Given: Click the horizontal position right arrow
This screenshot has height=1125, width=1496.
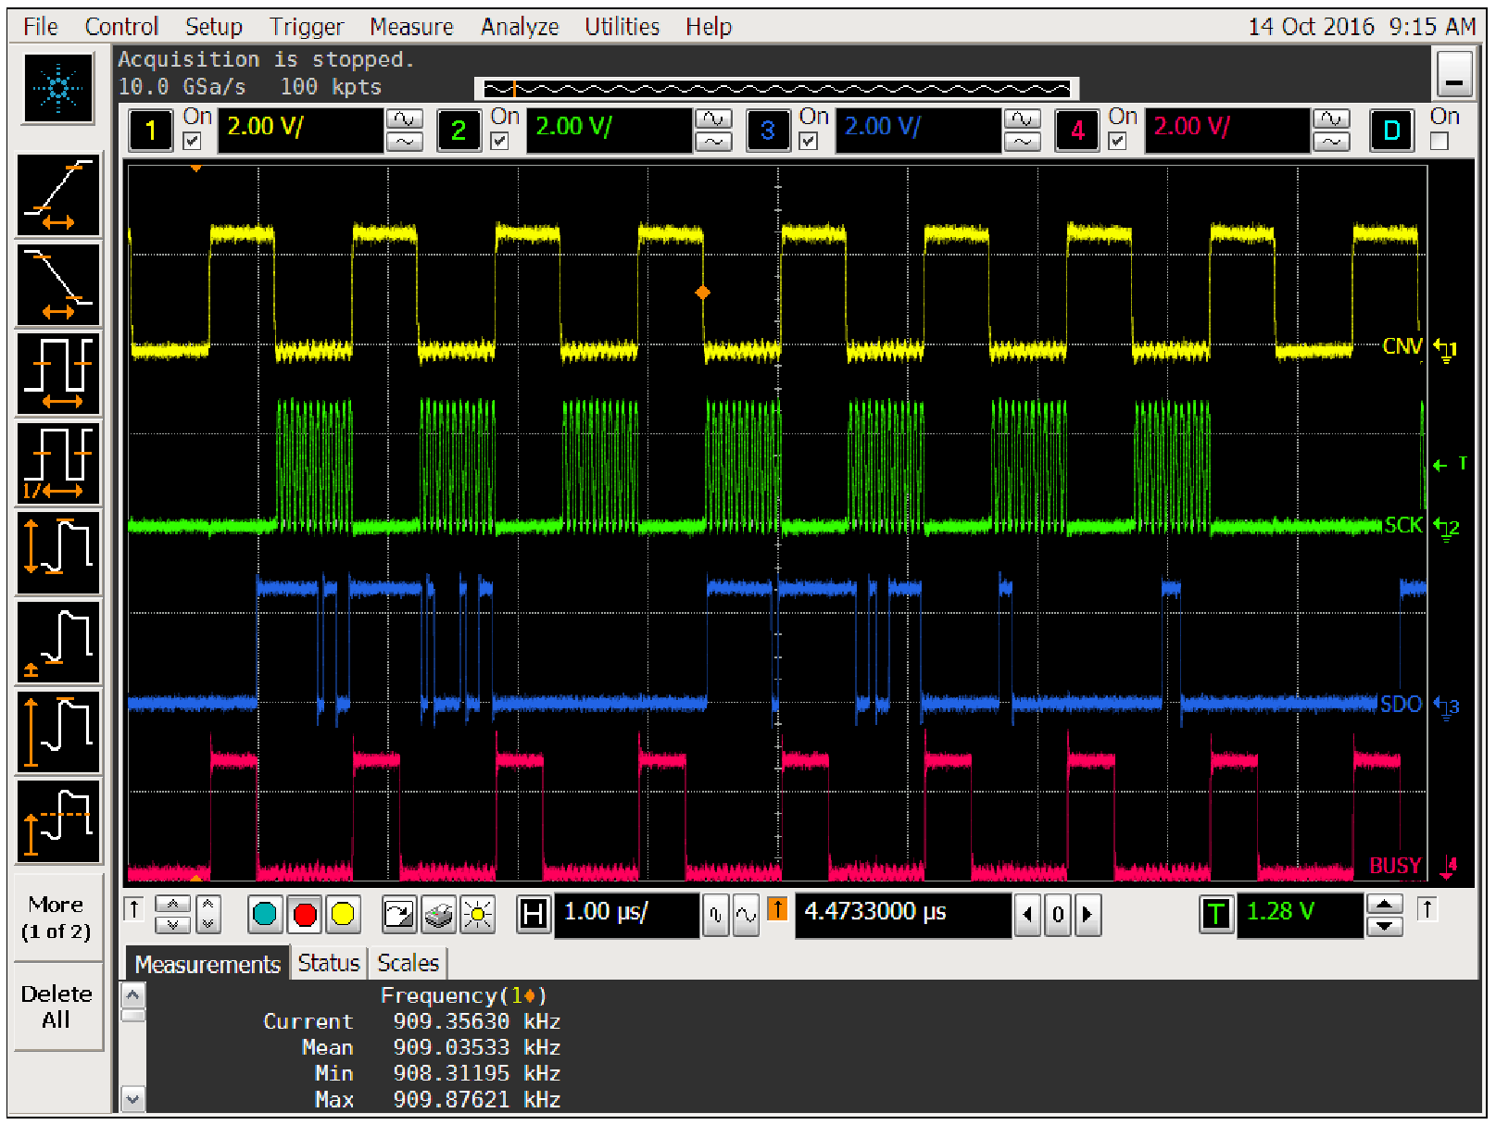Looking at the screenshot, I should (x=1087, y=915).
